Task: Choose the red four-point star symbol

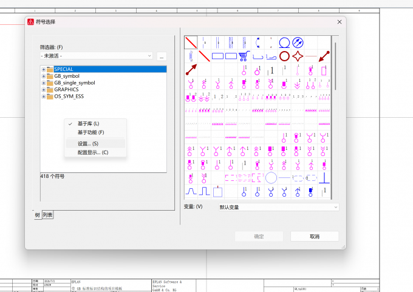Action: click(x=298, y=56)
